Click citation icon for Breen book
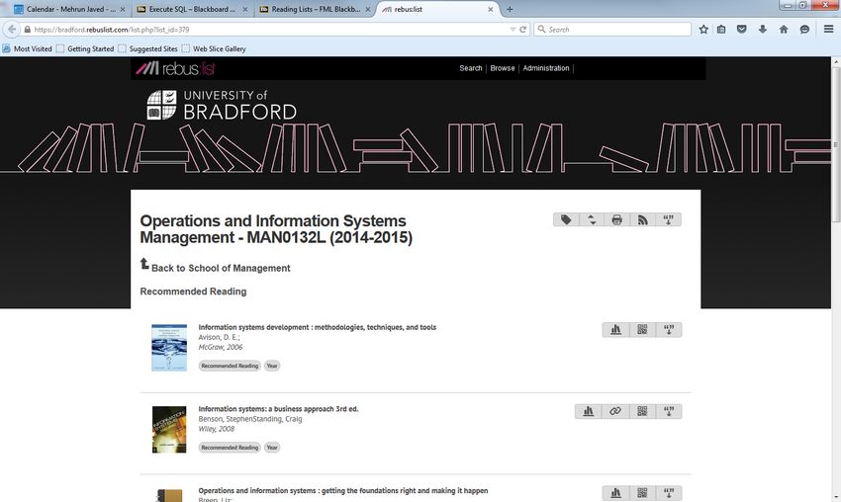Image resolution: width=841 pixels, height=502 pixels. 669,493
